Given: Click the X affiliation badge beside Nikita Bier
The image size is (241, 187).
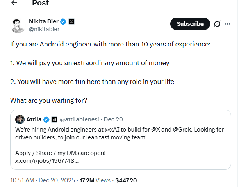Looking at the screenshot, I should (x=71, y=21).
